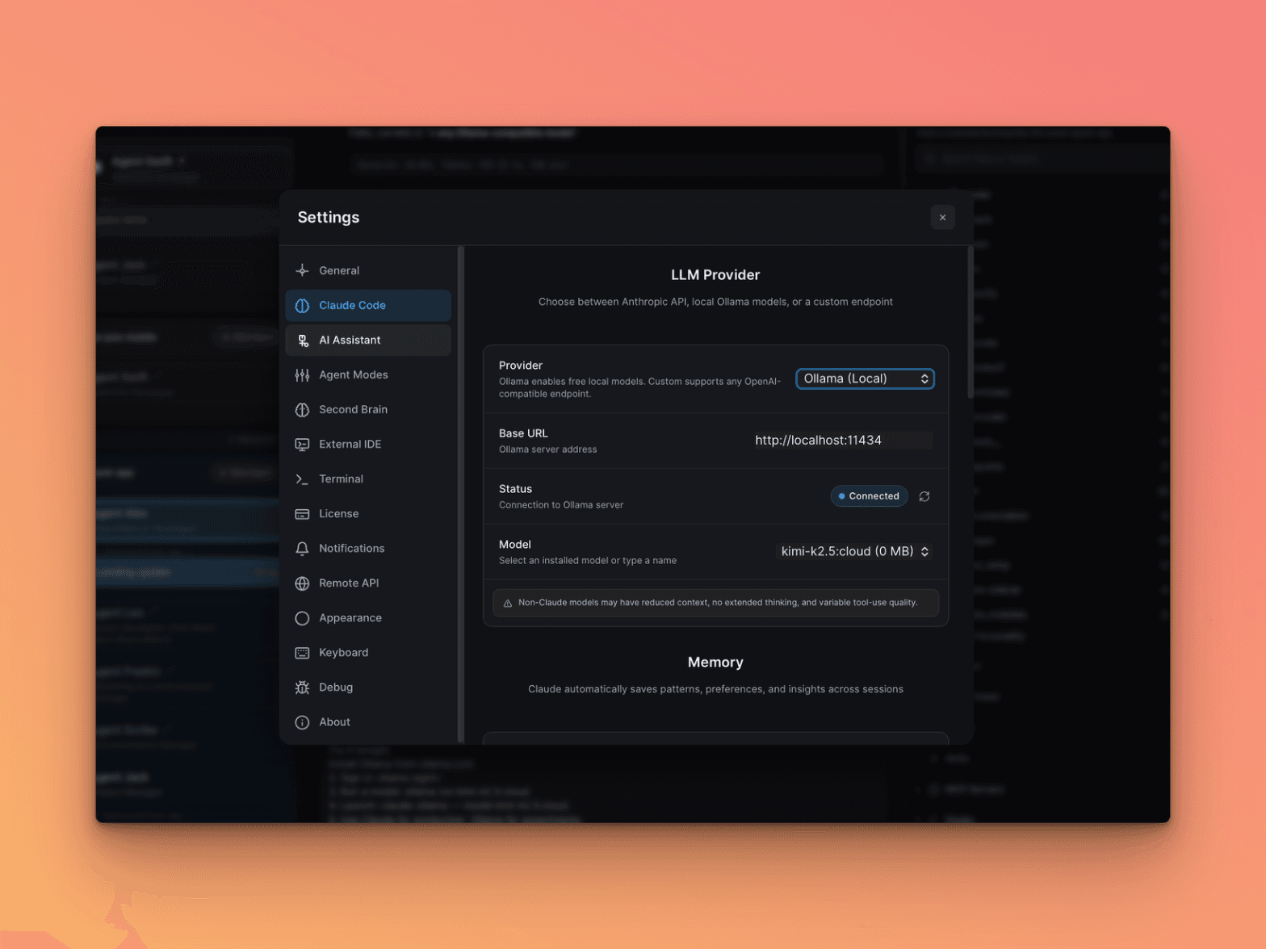Viewport: 1266px width, 949px height.
Task: Click the Connected status badge
Action: tap(869, 496)
